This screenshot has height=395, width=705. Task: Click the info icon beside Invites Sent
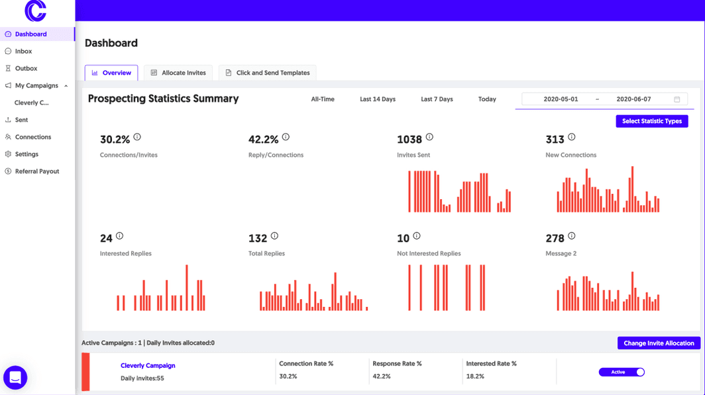(430, 136)
